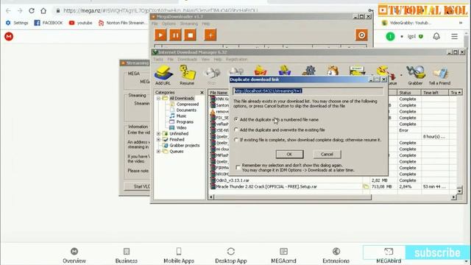Screen dimensions: 471x265
Task: Open the notification bell on the MEGA page
Action: pyautogui.click(x=436, y=36)
